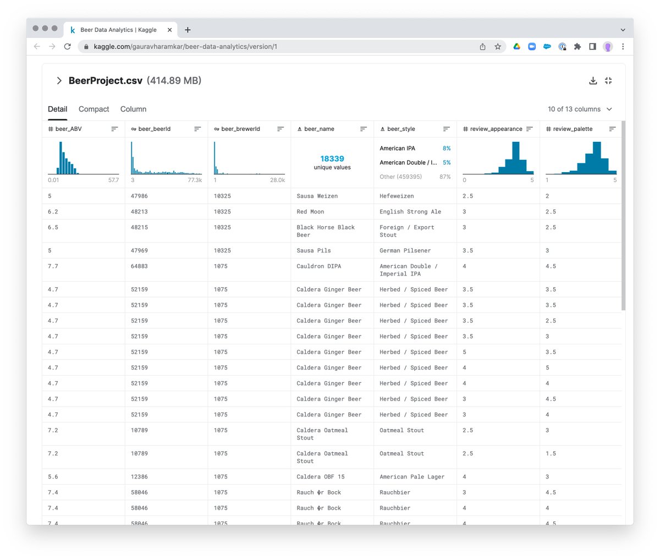Open sort options for beer_beerId column
The height and width of the screenshot is (560, 660).
(197, 129)
